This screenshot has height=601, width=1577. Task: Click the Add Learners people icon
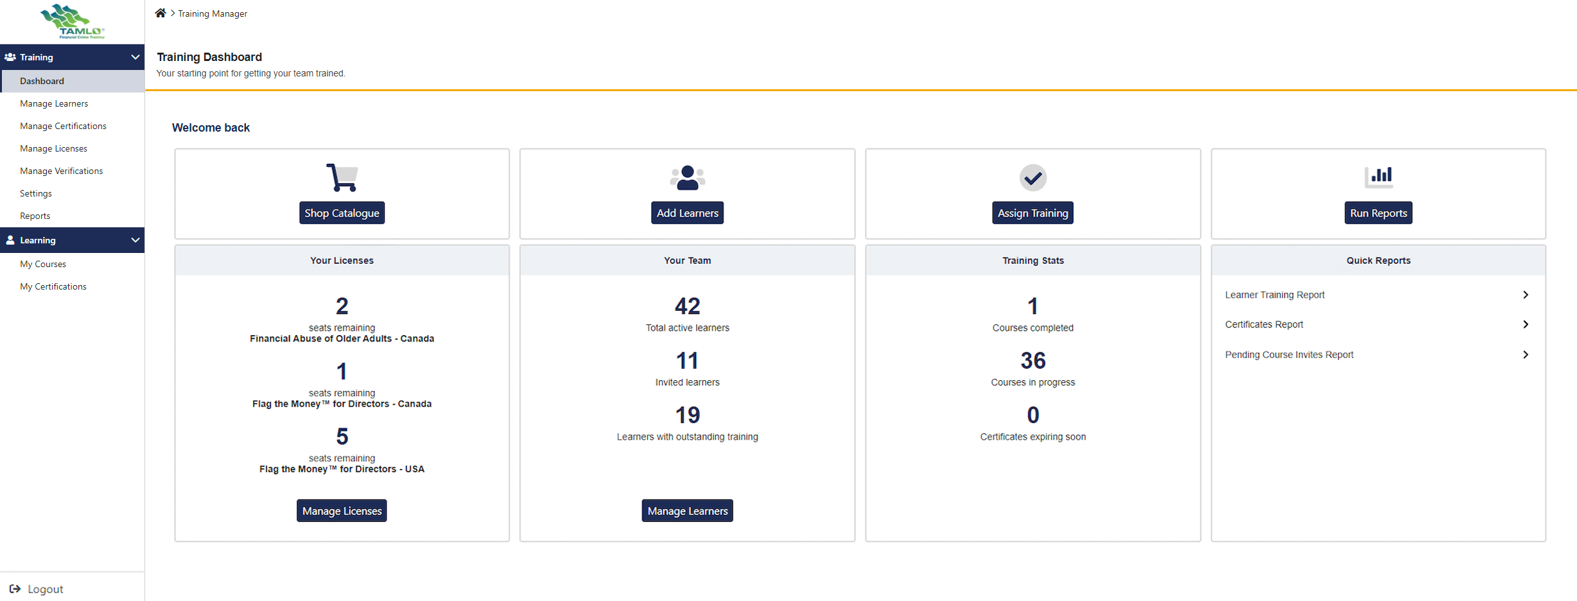(686, 177)
